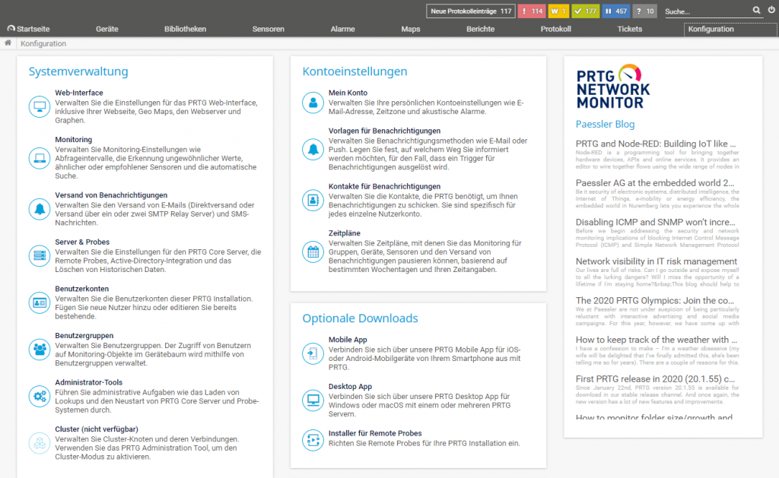This screenshot has width=779, height=478.
Task: Click the Server & Probes icon
Action: (39, 255)
